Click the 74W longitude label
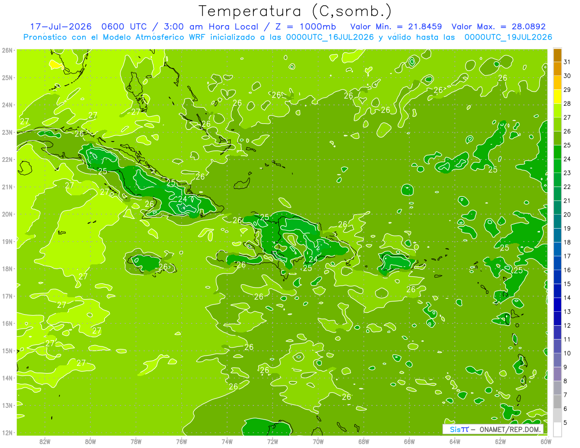 click(227, 441)
